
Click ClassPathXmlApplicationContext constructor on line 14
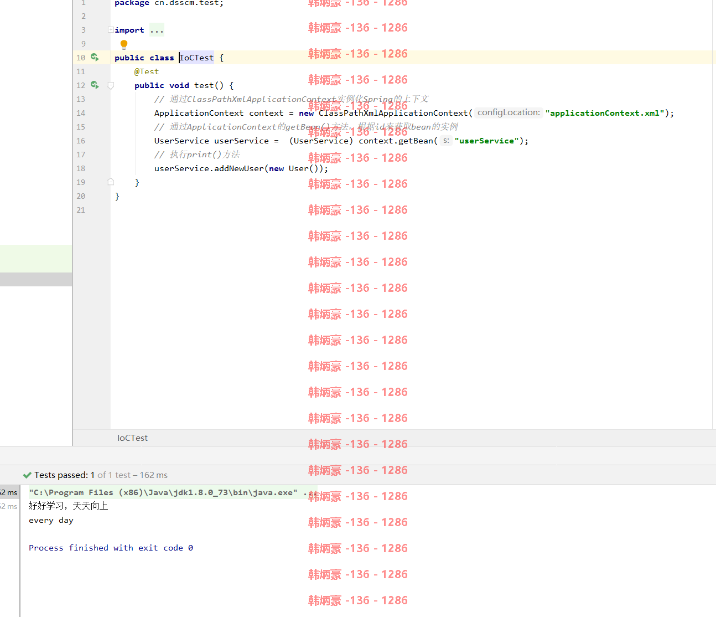click(393, 113)
